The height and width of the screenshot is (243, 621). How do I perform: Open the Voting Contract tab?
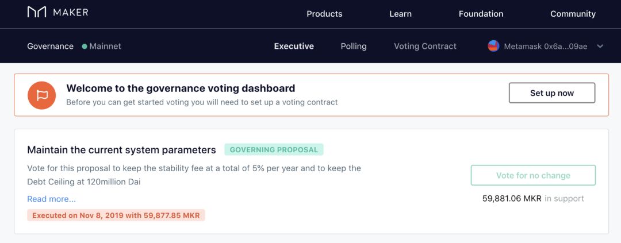pos(425,47)
